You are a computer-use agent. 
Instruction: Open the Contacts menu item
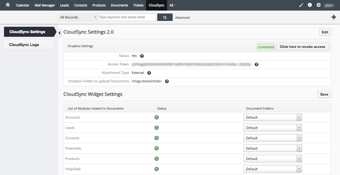coord(81,5)
